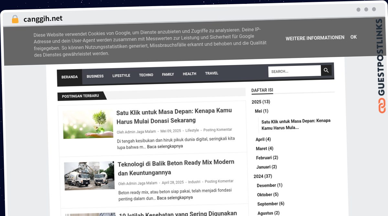
Task: Collapse the 2024 (37) archive year
Action: (x=263, y=176)
